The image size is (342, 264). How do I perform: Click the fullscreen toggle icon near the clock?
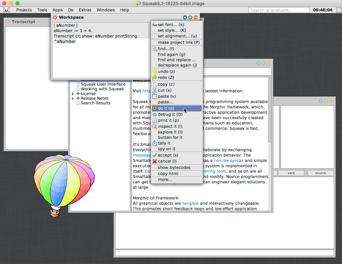point(339,10)
